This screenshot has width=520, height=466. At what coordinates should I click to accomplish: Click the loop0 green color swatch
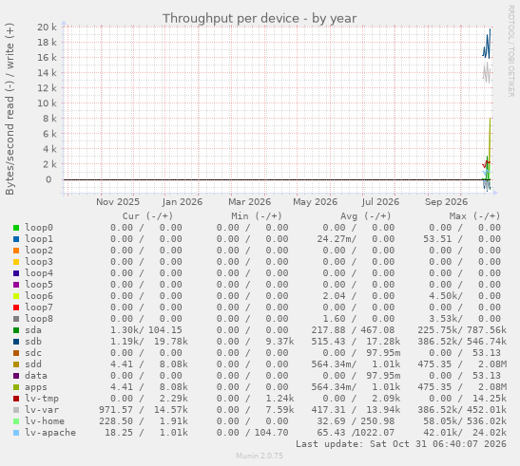(16, 228)
